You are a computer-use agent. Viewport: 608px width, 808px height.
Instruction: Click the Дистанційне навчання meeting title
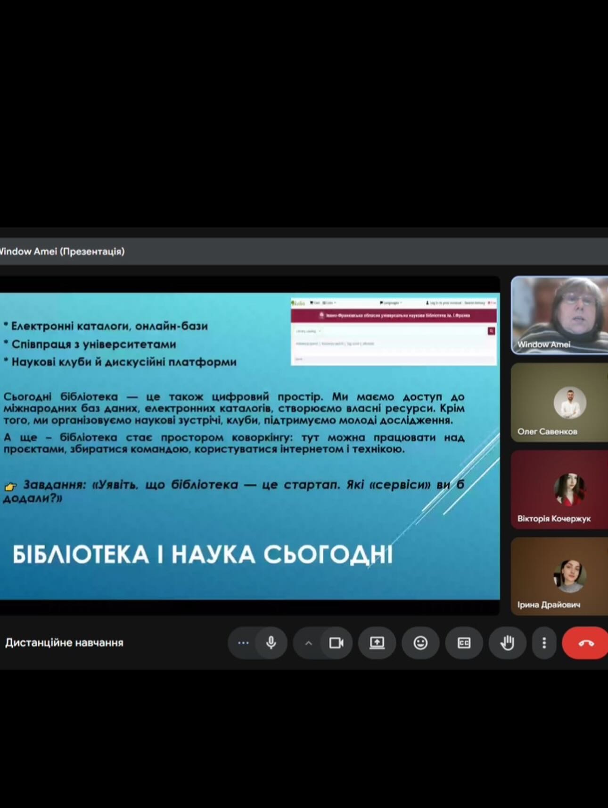click(x=64, y=643)
